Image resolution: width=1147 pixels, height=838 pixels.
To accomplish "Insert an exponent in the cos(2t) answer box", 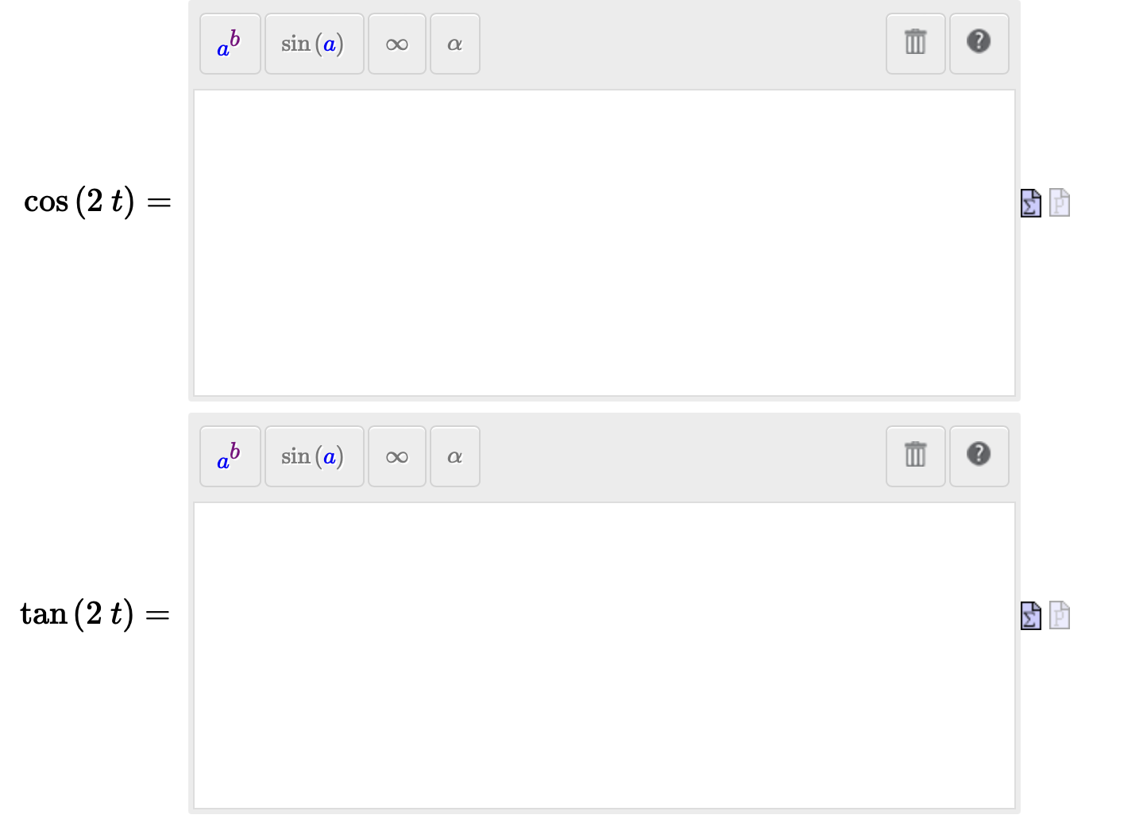I will coord(230,44).
